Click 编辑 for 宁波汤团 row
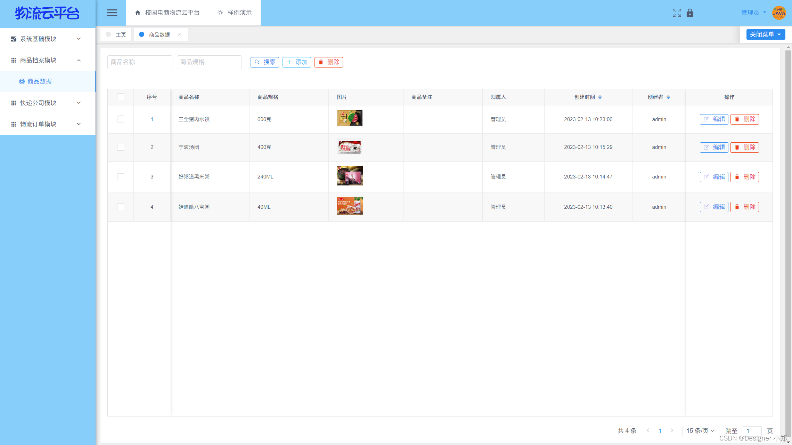Screen dimensions: 792x445 [714, 147]
